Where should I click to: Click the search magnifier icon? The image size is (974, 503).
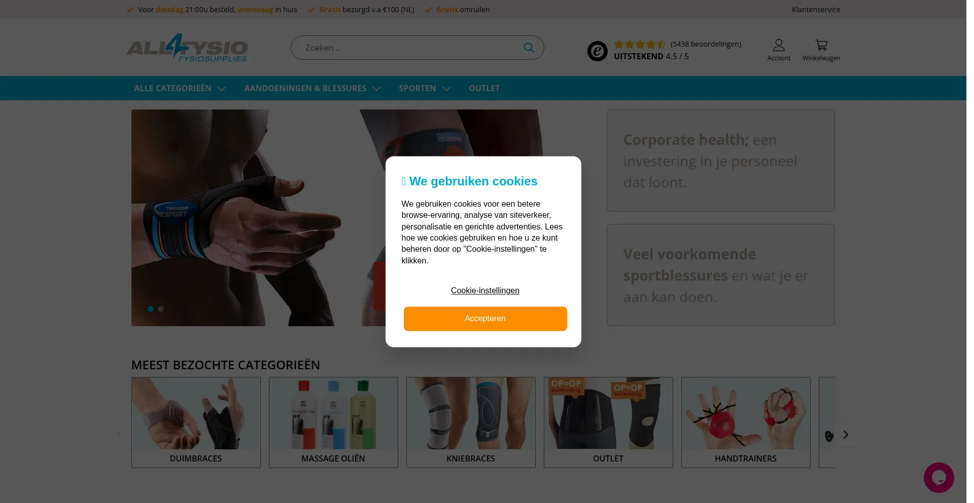[x=529, y=48]
